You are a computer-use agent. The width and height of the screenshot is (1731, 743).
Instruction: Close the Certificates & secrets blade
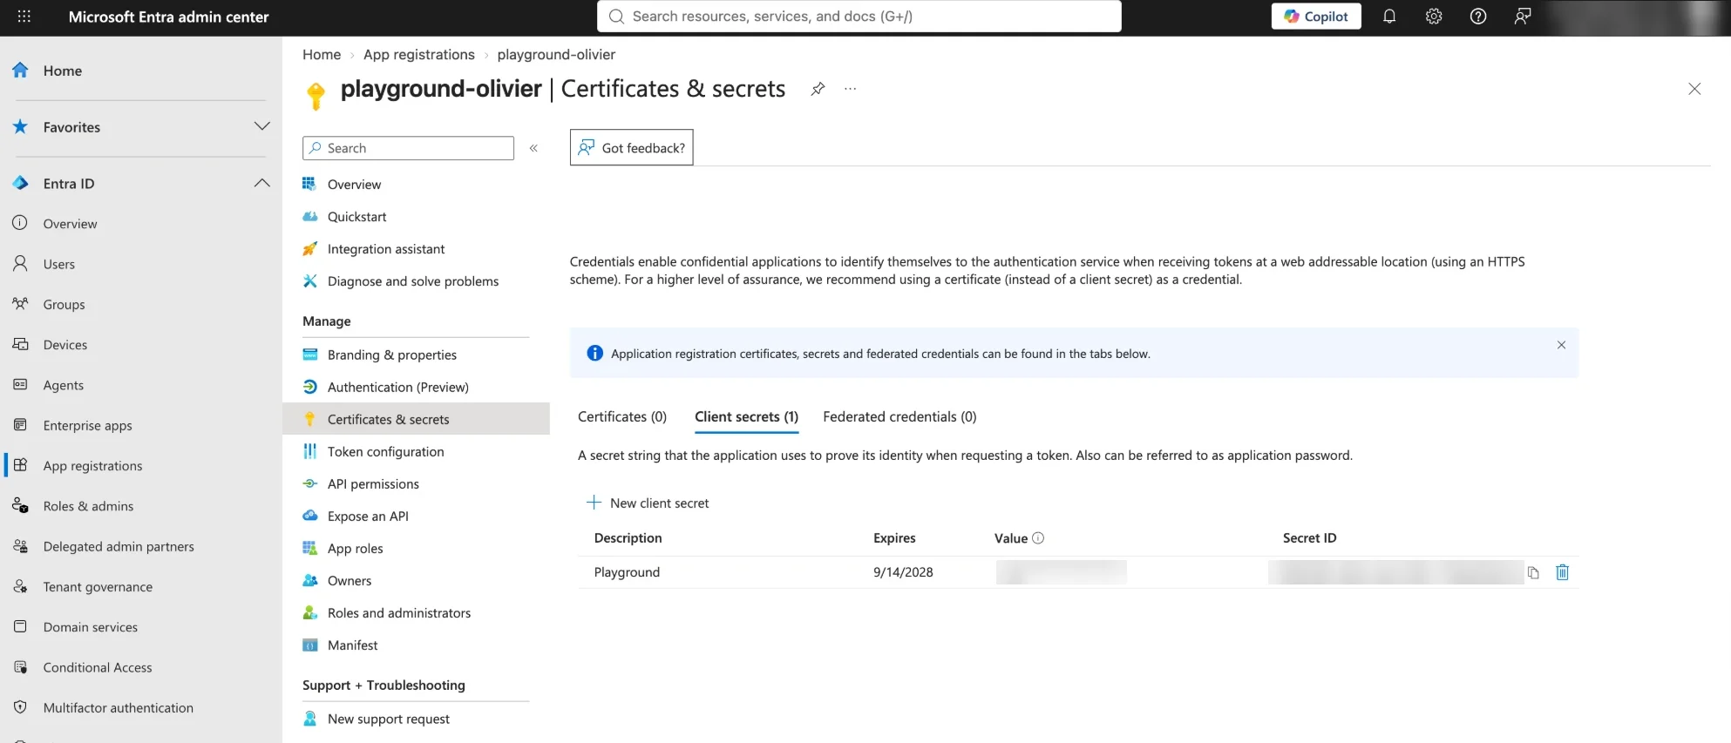tap(1694, 89)
